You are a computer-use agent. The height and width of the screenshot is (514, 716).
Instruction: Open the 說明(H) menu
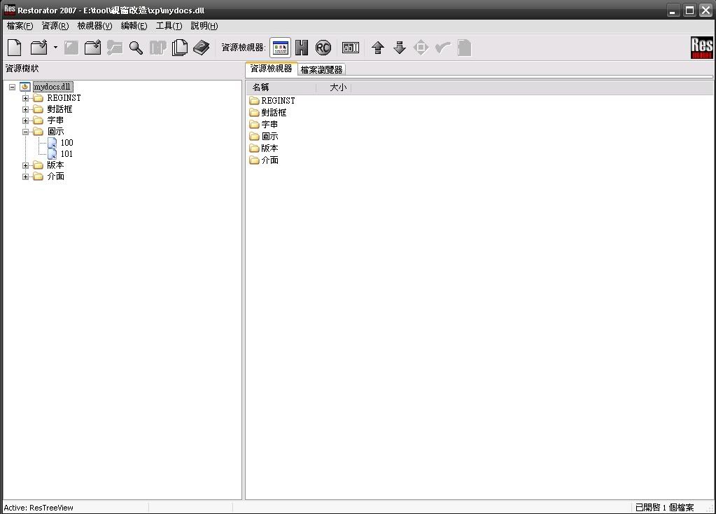[204, 26]
